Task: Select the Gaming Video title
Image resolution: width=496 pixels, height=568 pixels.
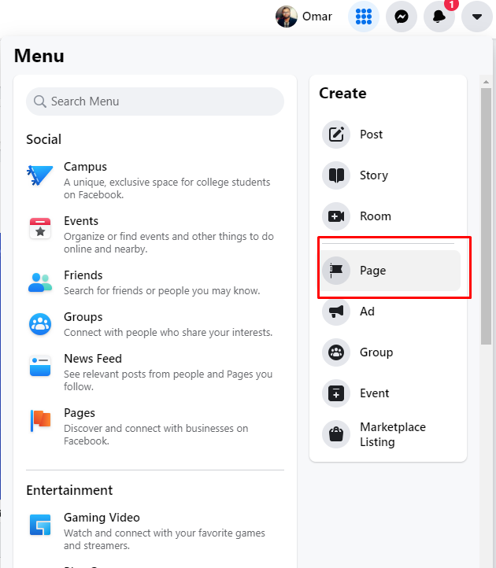Action: point(102,518)
